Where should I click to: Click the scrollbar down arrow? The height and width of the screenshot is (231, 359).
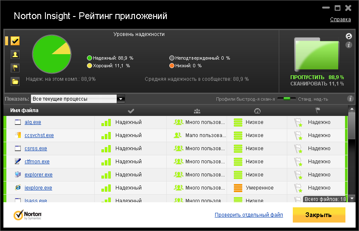tap(352, 198)
